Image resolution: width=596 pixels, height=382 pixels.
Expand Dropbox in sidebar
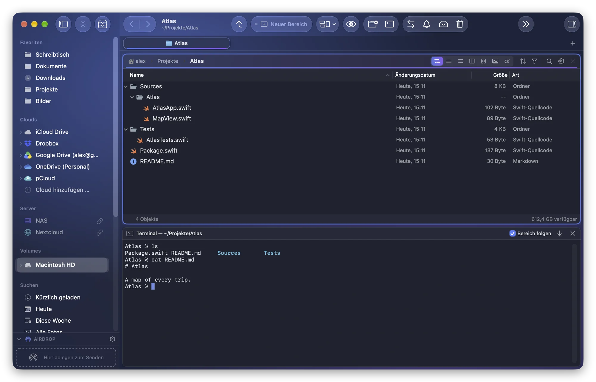pos(21,143)
